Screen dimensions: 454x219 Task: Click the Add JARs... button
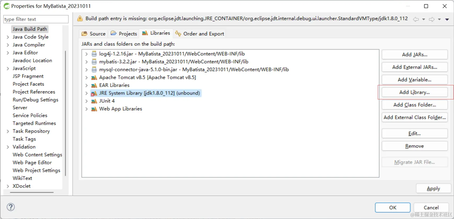(x=415, y=54)
